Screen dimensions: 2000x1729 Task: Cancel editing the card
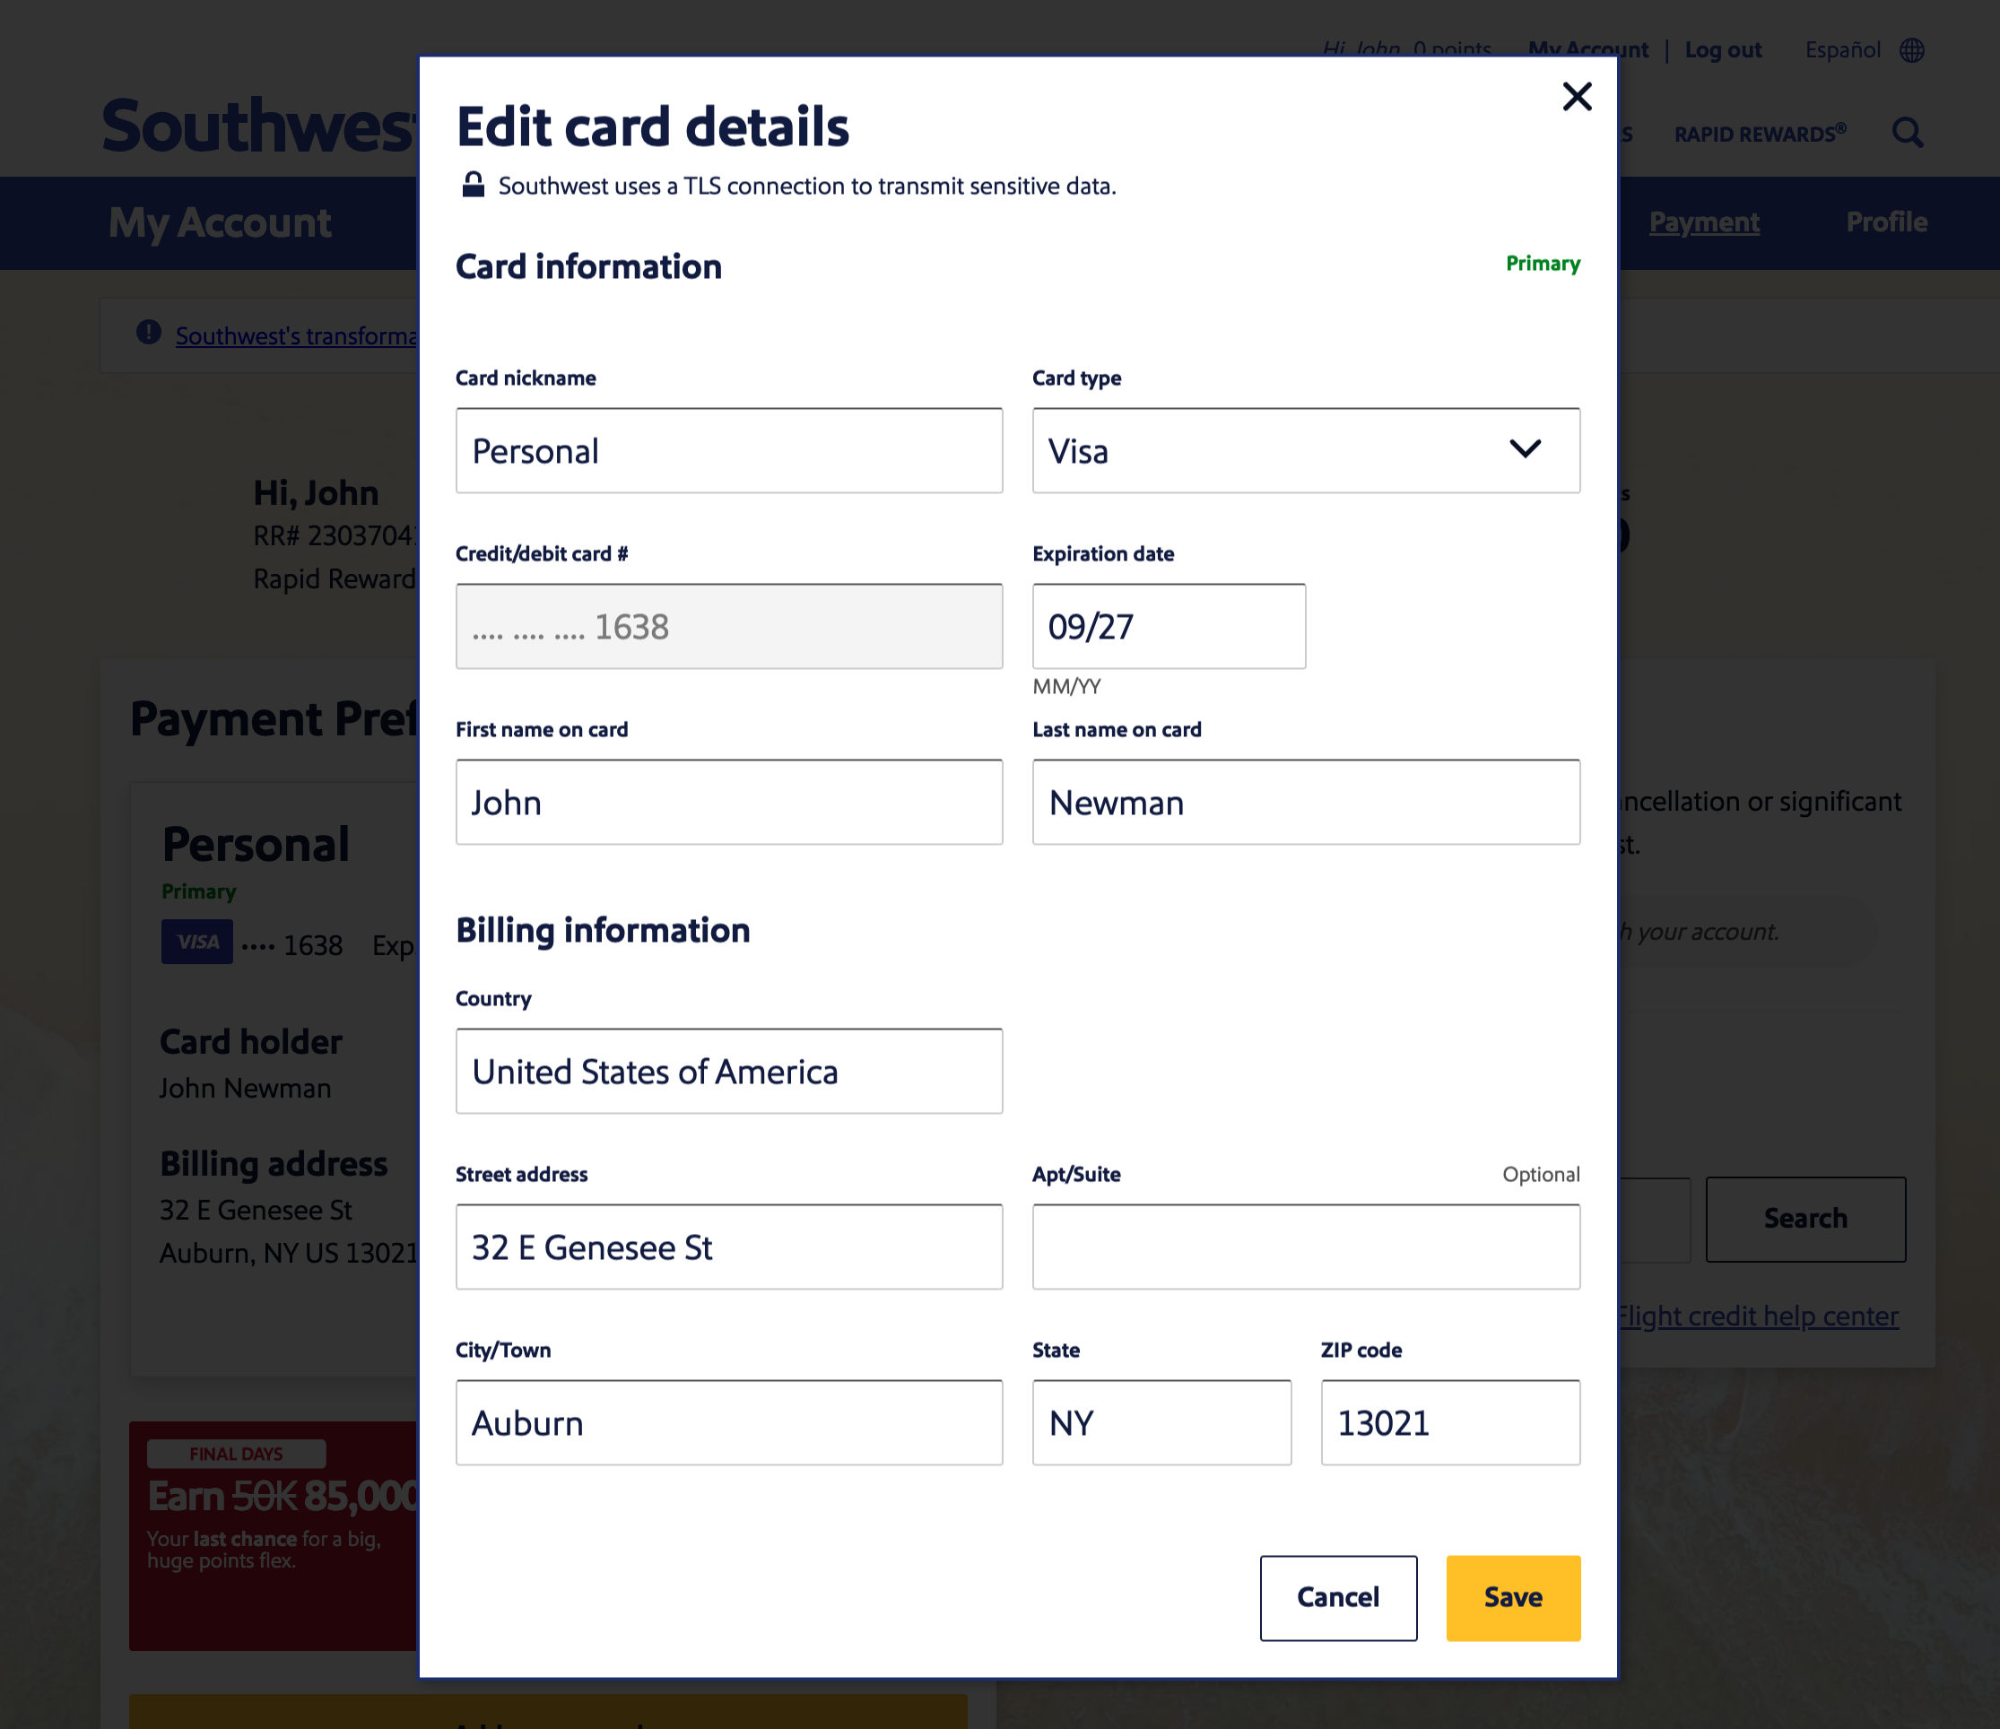coord(1338,1598)
